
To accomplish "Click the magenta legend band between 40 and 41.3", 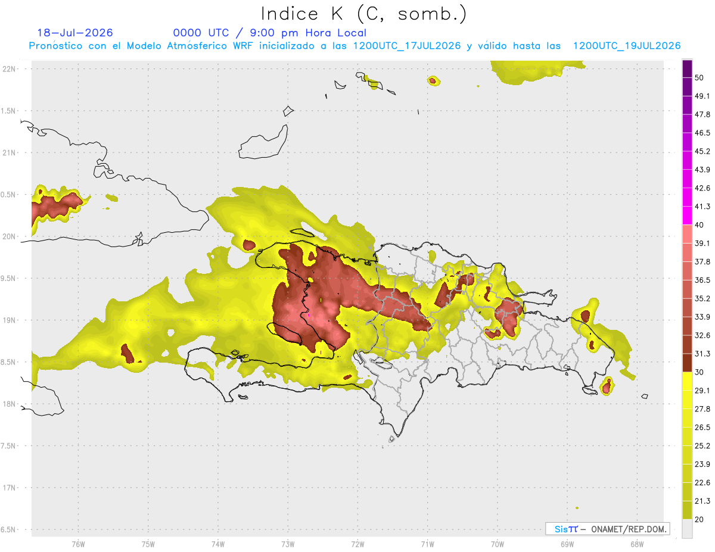I will (x=687, y=216).
